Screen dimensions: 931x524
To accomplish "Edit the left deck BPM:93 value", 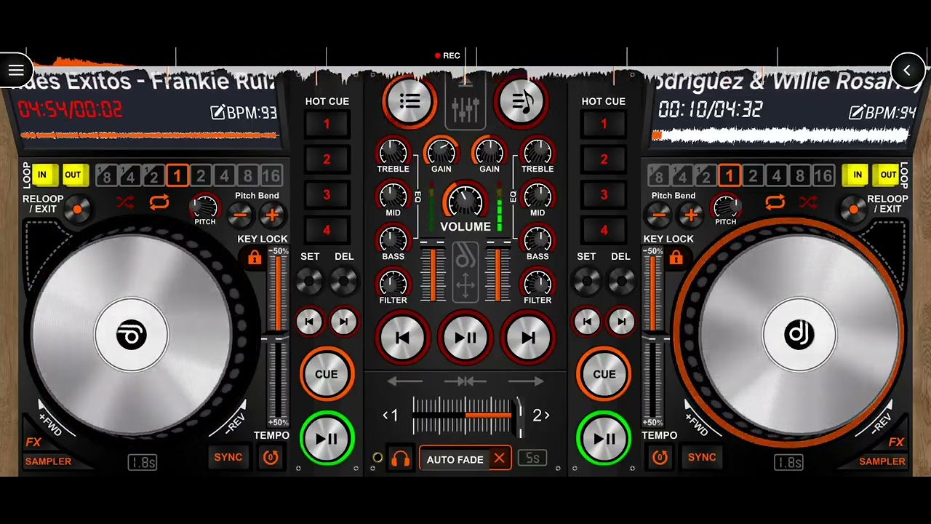I will click(244, 112).
